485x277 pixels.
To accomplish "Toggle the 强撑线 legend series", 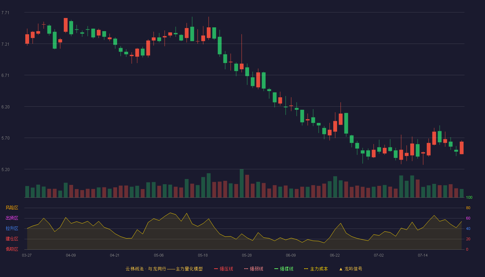I will (284, 269).
